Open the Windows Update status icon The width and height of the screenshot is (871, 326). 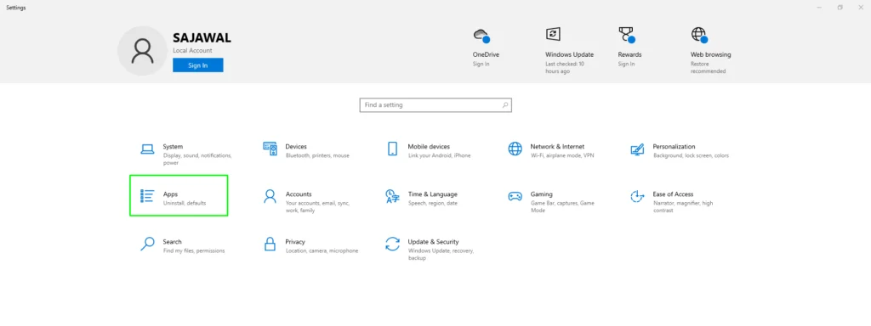click(553, 34)
